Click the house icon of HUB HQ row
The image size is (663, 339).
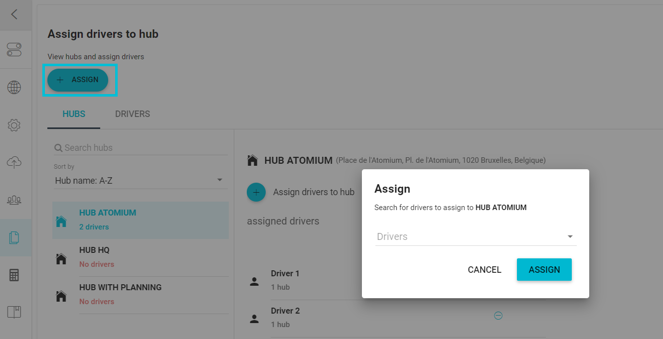(61, 258)
